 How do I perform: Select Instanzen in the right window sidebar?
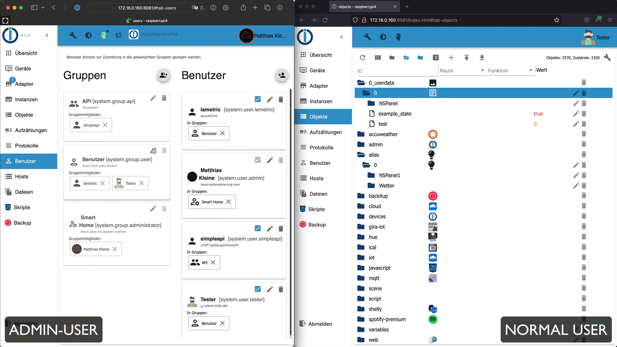(x=321, y=101)
